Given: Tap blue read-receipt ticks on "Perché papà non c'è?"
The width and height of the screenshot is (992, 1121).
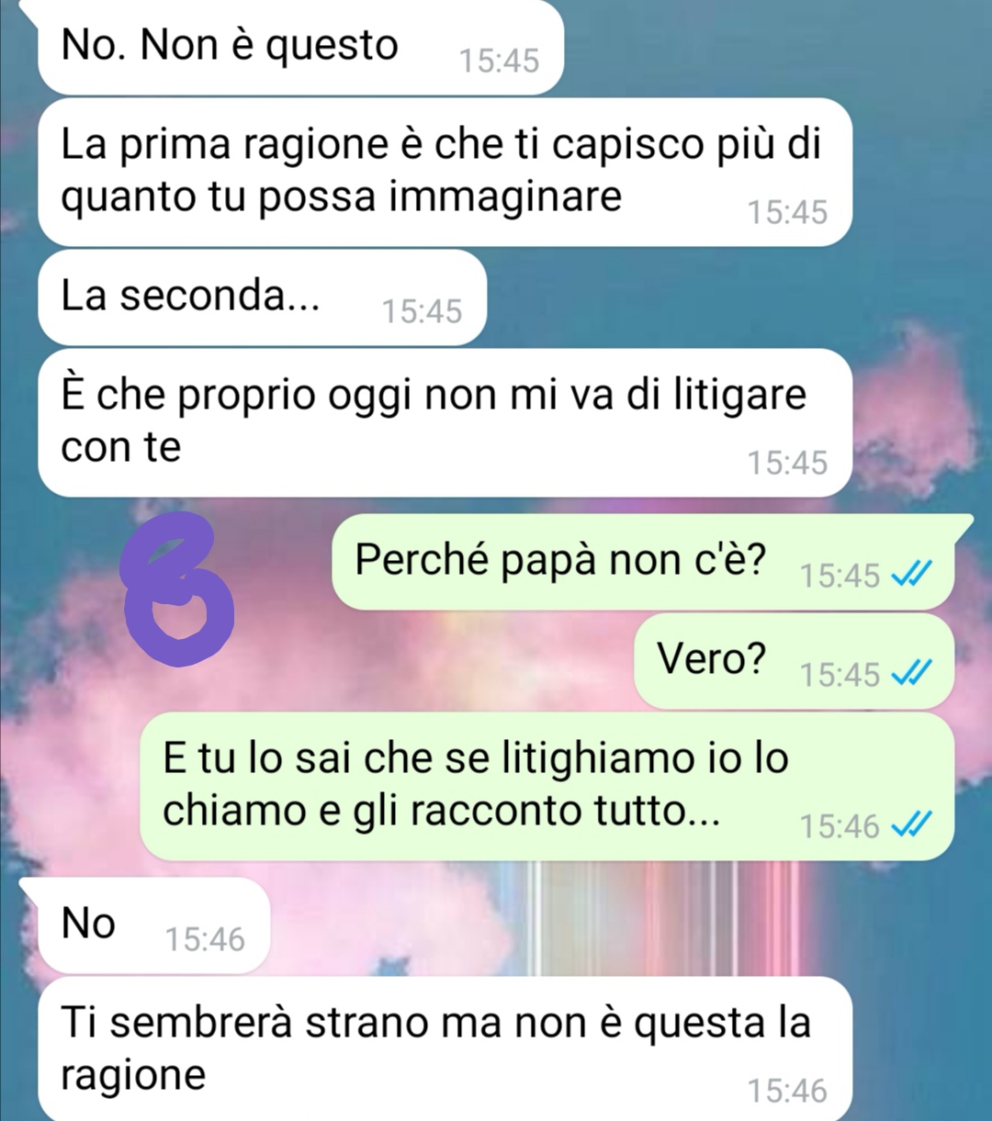Looking at the screenshot, I should [x=912, y=576].
